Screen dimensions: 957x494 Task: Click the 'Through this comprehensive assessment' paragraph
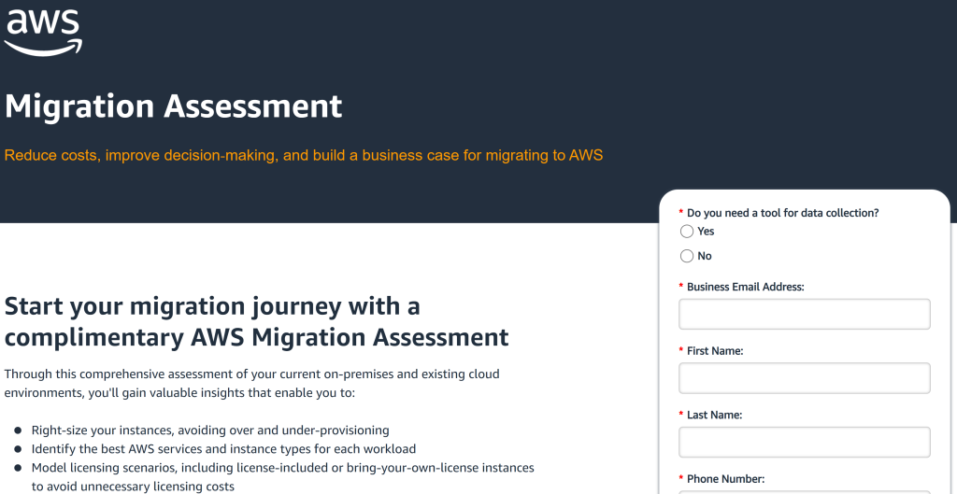click(x=251, y=383)
